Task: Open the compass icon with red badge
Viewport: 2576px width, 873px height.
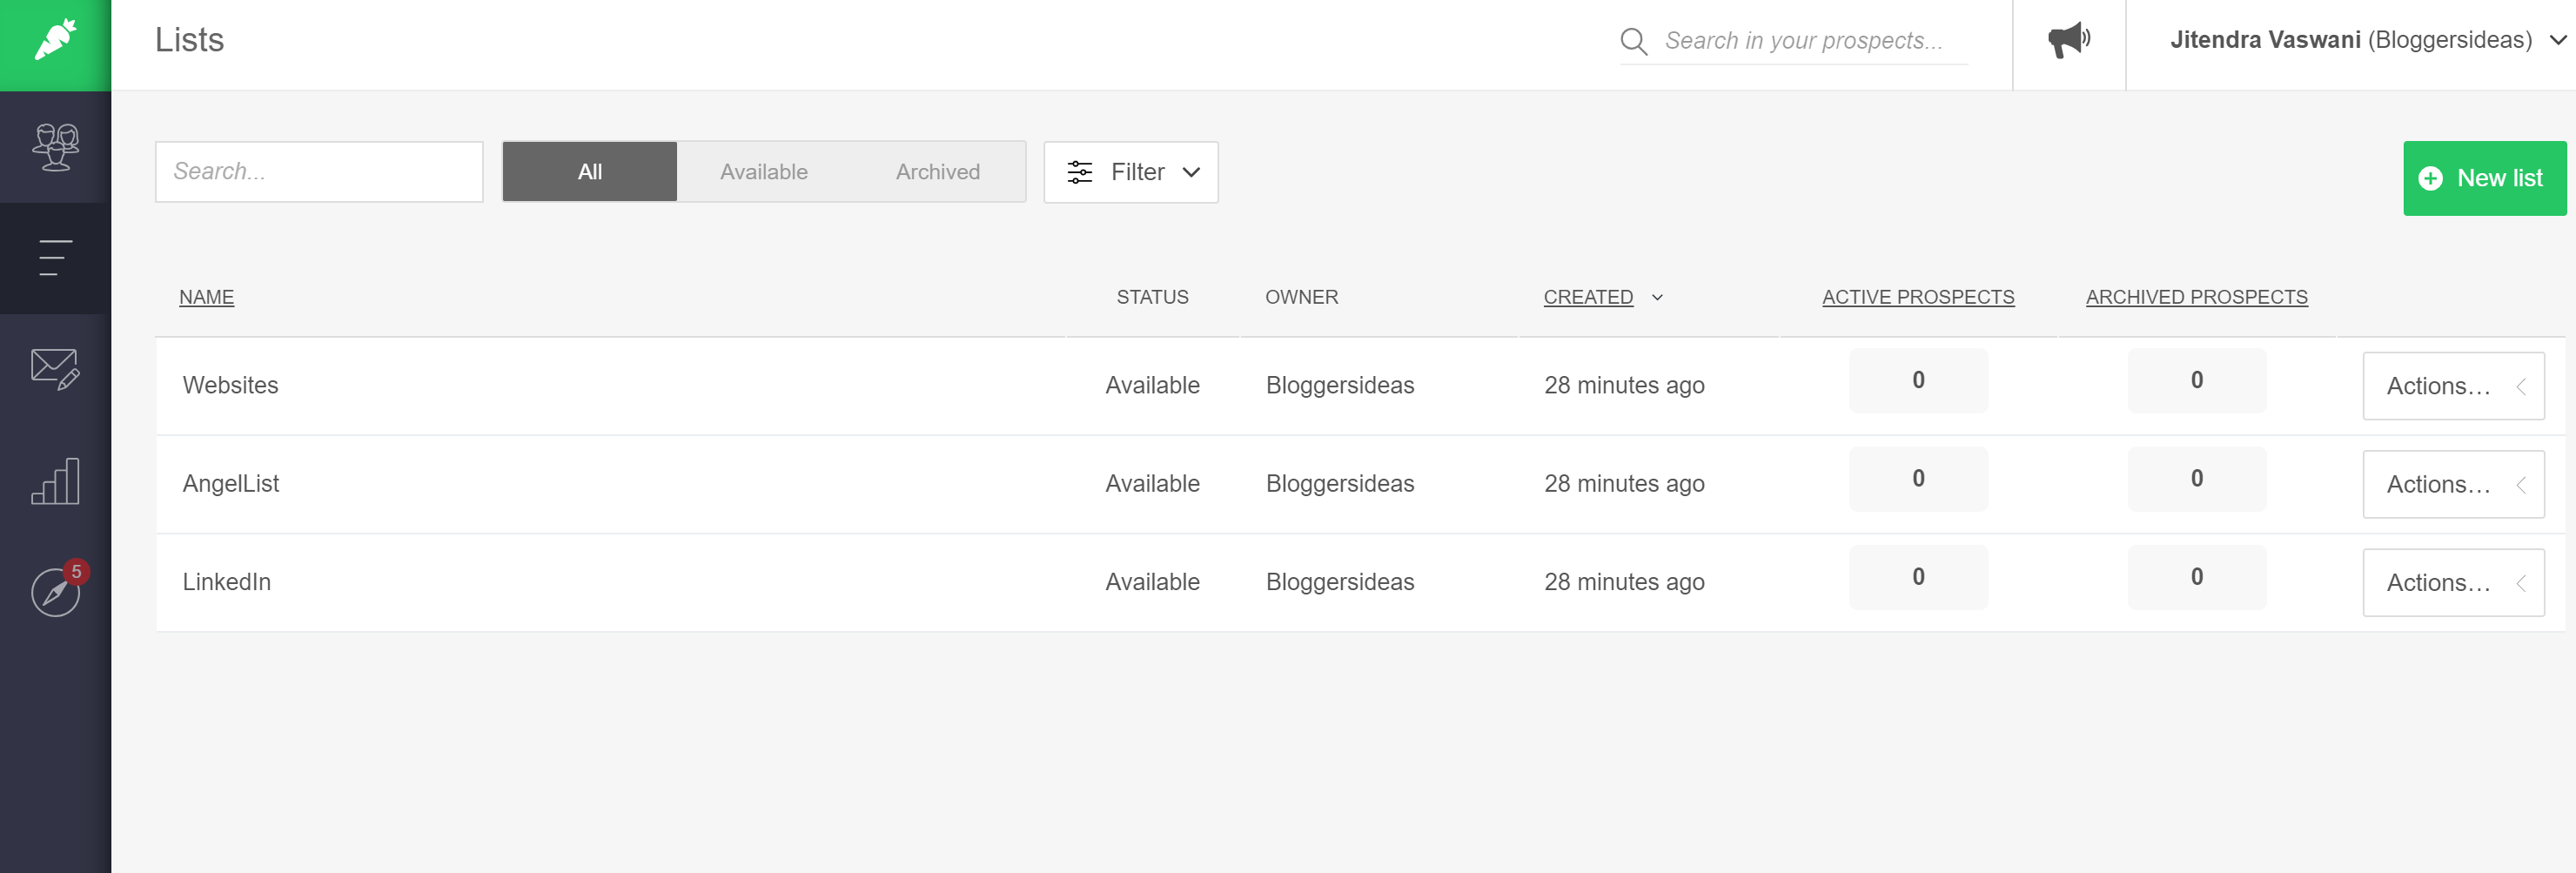Action: [55, 592]
